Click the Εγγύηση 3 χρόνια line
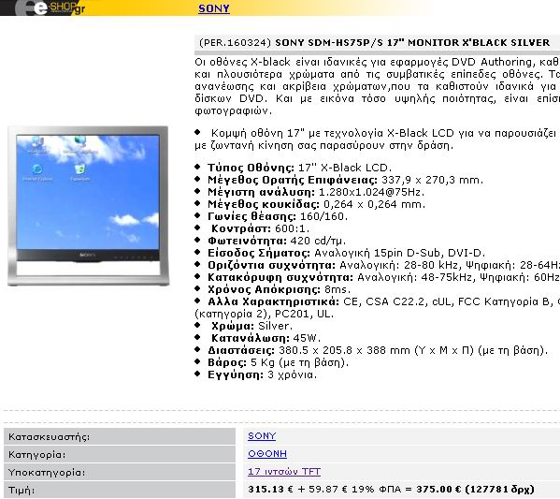560x499 pixels. coord(262,374)
